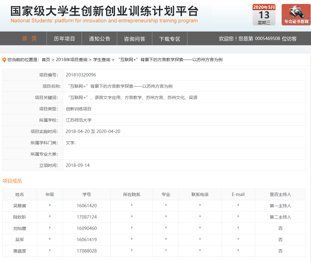Go to 通知公告 in navigation bar
The width and height of the screenshot is (311, 262).
pos(99,39)
